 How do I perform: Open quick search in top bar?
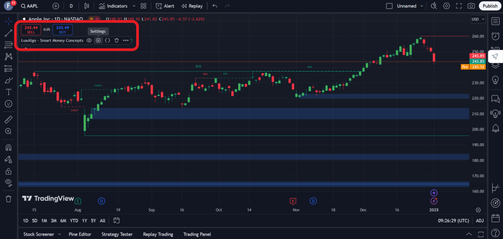coord(434,6)
